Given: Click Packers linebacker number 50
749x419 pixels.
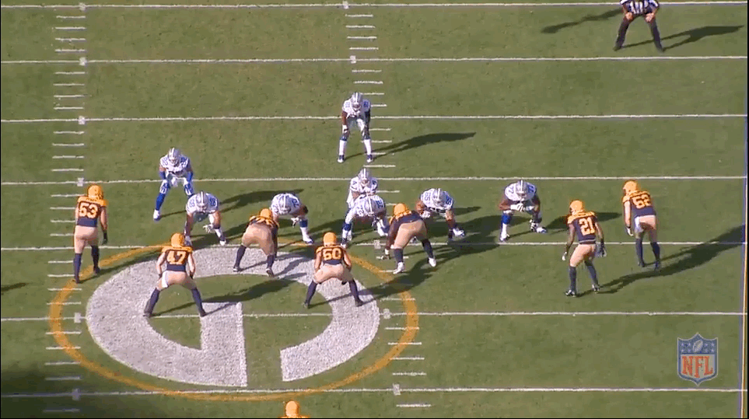Looking at the screenshot, I should click(332, 269).
